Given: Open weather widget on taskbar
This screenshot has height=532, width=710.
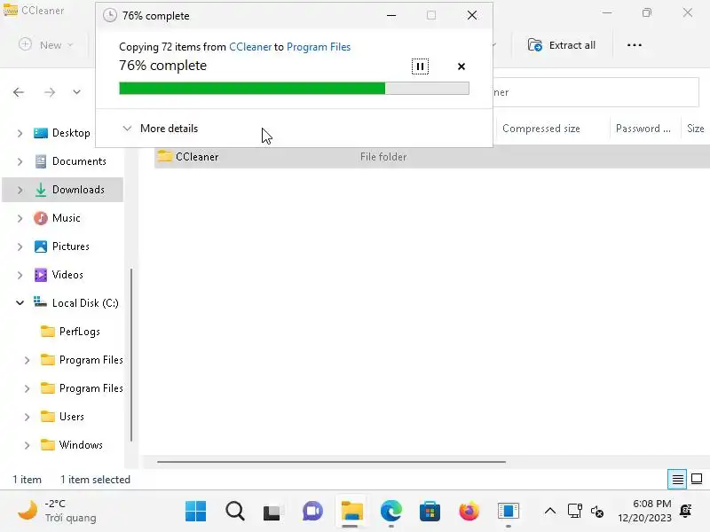Looking at the screenshot, I should point(56,512).
